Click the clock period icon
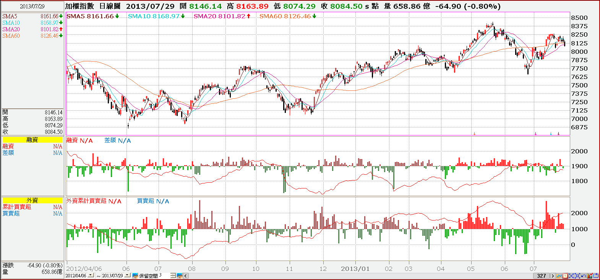Screen dimensions: 600x280 (565, 276)
